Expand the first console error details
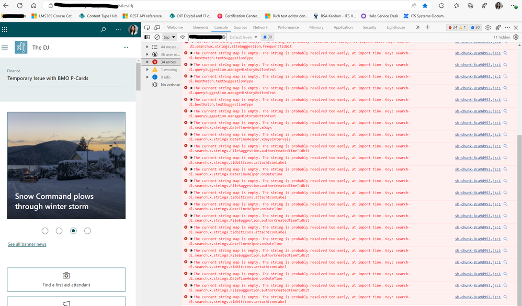The height and width of the screenshot is (306, 522). pos(190,53)
